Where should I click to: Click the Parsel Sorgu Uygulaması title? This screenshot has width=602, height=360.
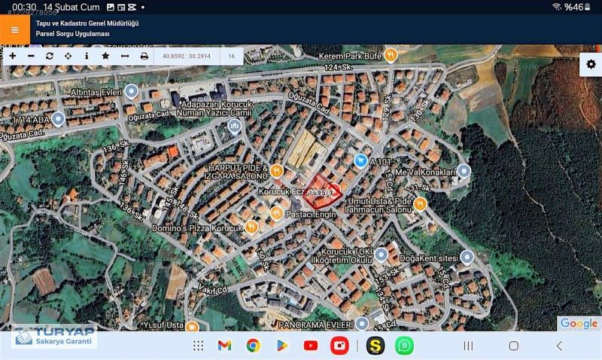pos(72,34)
